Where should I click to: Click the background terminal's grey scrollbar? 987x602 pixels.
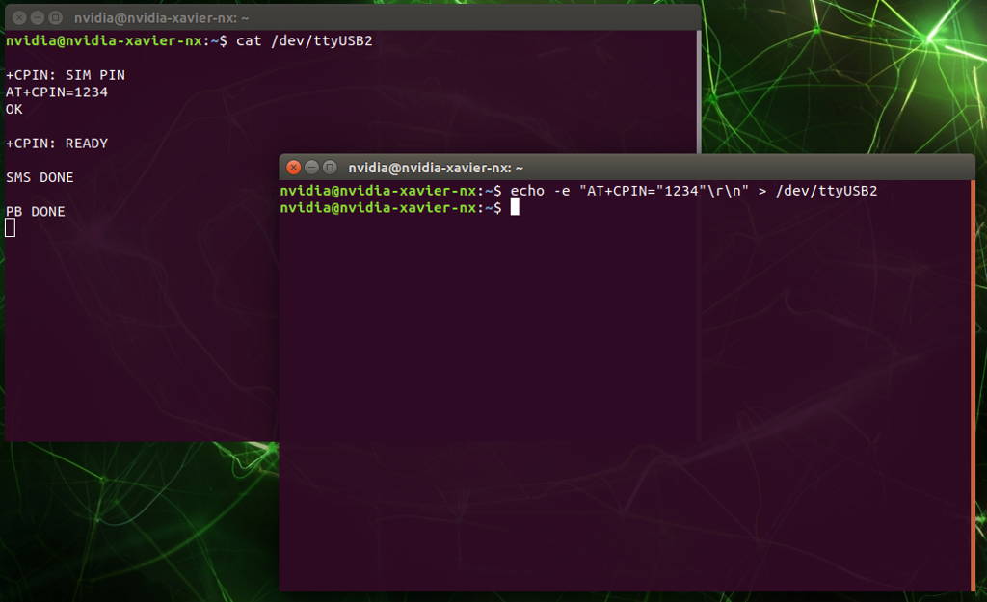(x=699, y=92)
